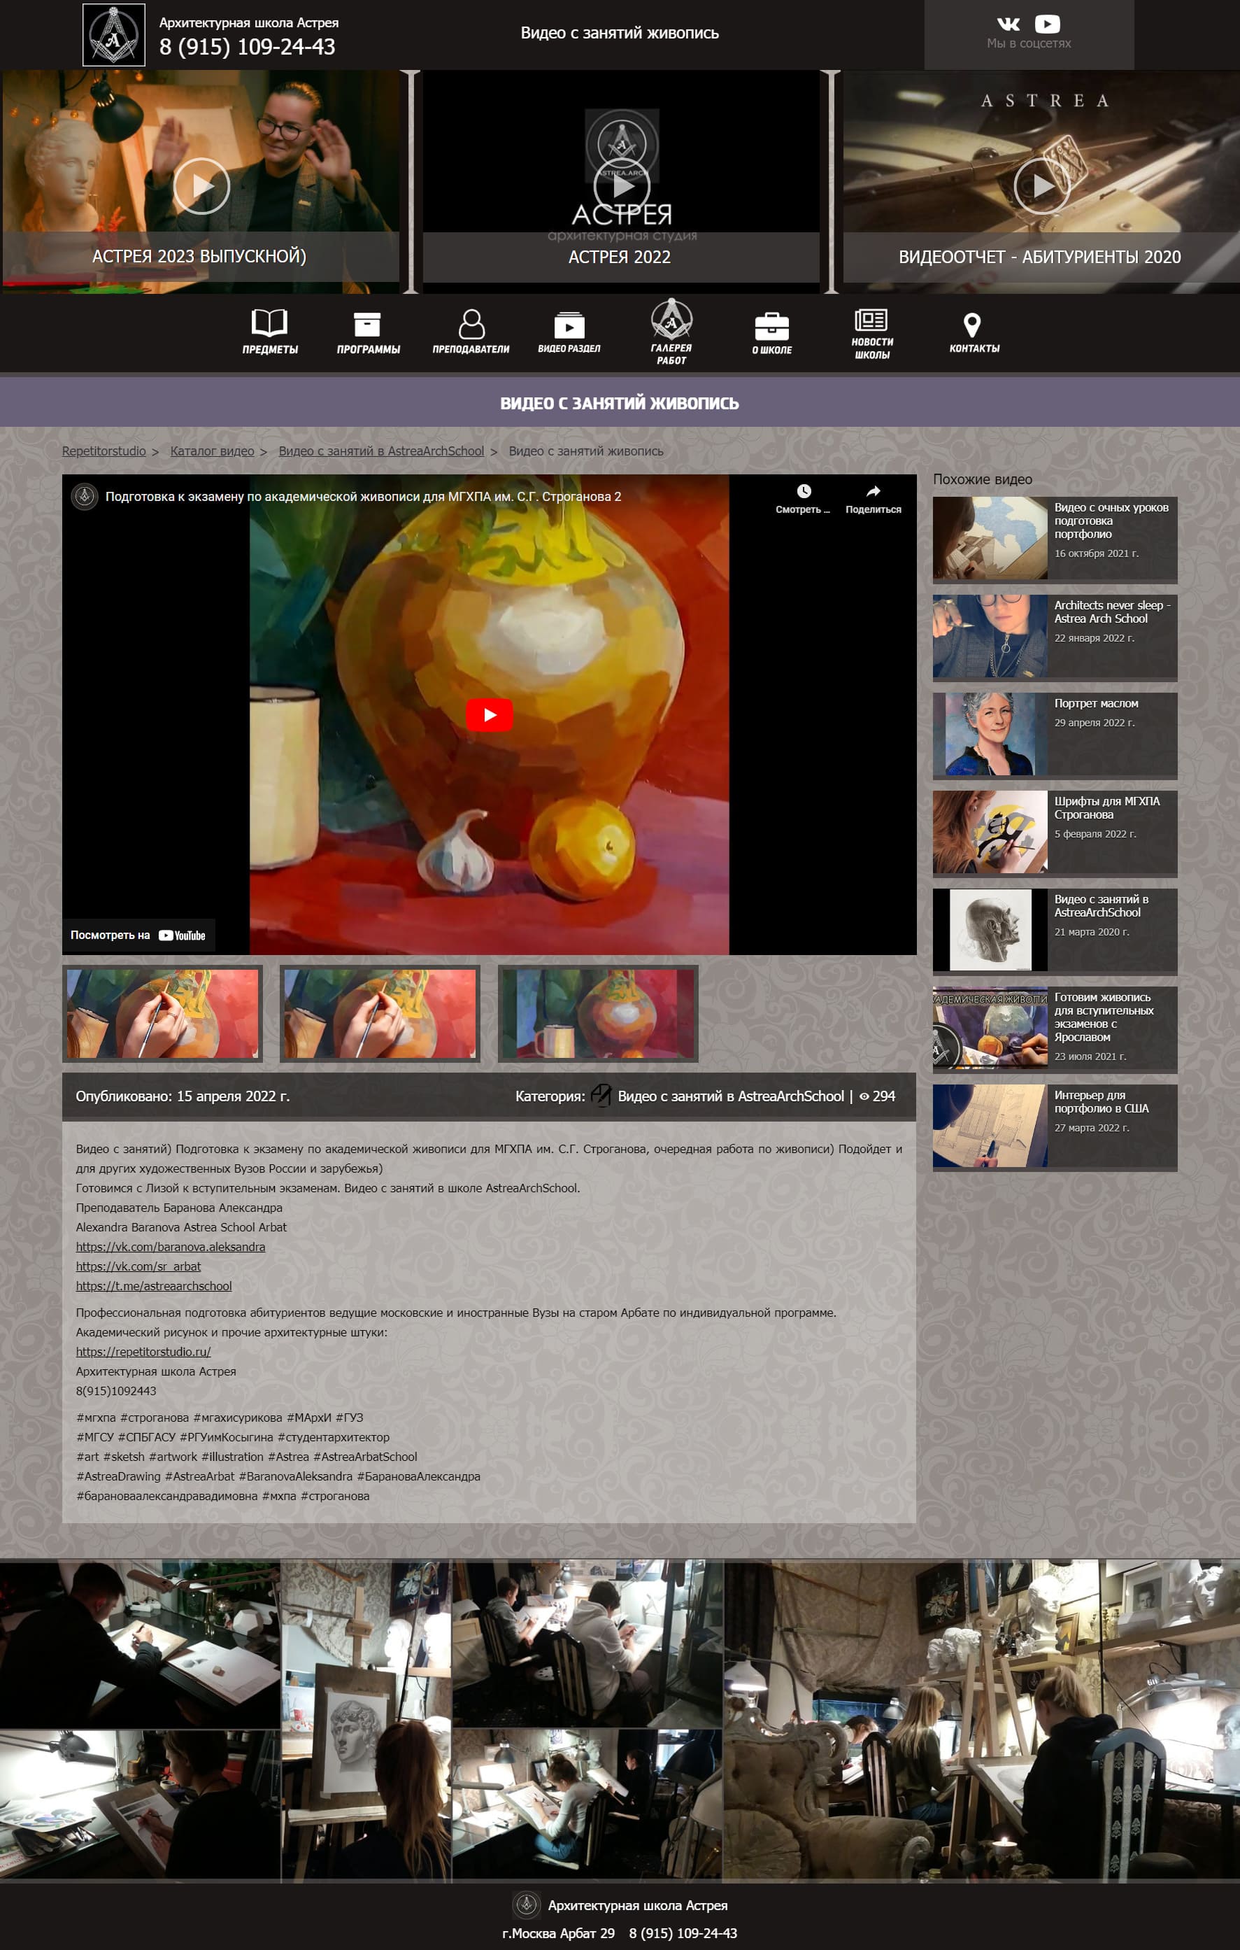
Task: Open Architects never sleep related video
Action: (x=1055, y=637)
